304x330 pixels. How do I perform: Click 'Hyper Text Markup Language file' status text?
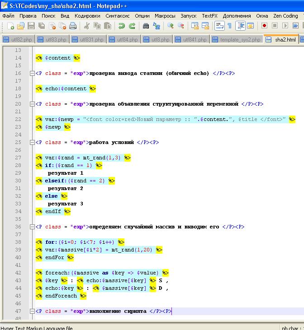pos(37,328)
